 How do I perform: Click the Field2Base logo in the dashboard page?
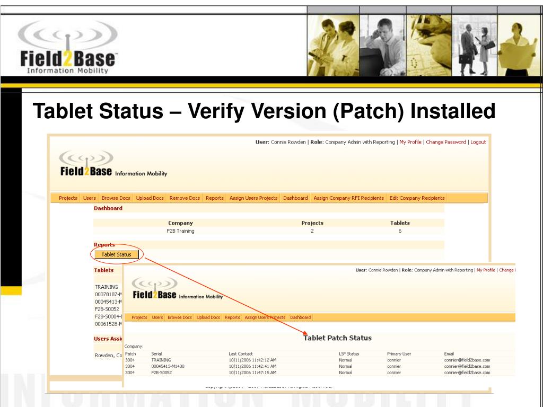(x=113, y=164)
